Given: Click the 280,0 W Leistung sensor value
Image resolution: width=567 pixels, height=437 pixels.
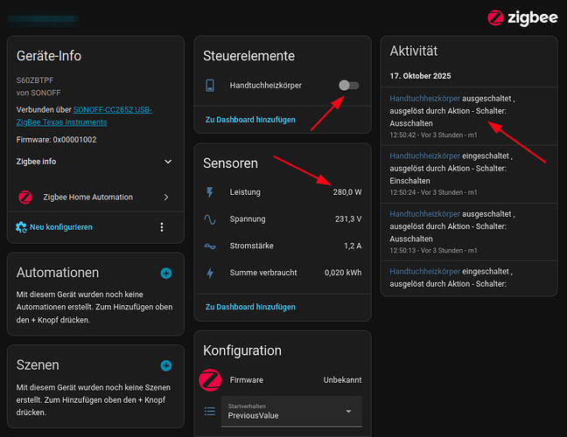Looking at the screenshot, I should point(346,192).
